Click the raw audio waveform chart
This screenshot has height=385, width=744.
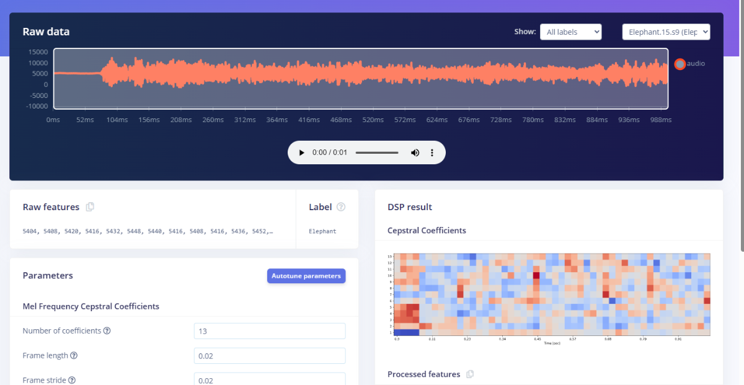(x=360, y=79)
